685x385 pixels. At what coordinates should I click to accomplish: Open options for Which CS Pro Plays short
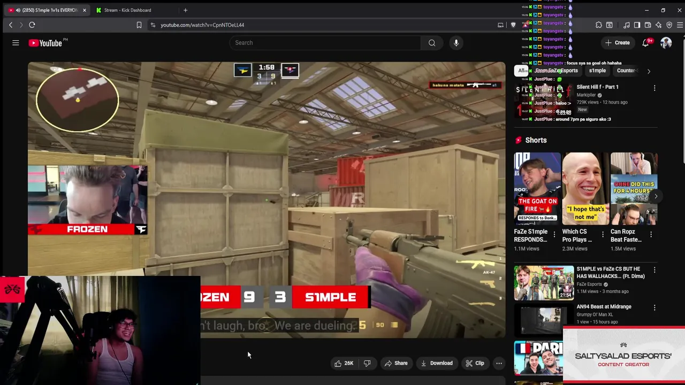[603, 234]
